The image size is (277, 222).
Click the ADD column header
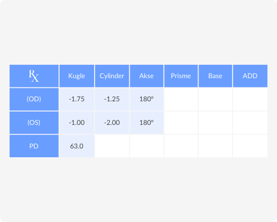[250, 76]
